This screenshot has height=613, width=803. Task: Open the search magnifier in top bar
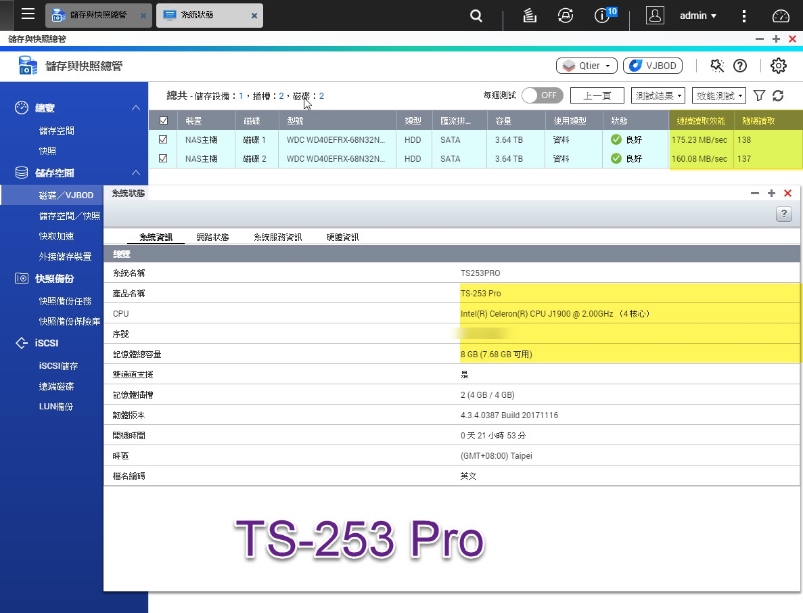point(476,16)
